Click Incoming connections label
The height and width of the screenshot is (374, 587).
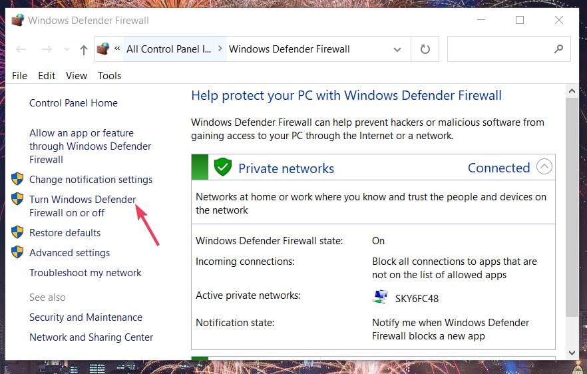[245, 262]
